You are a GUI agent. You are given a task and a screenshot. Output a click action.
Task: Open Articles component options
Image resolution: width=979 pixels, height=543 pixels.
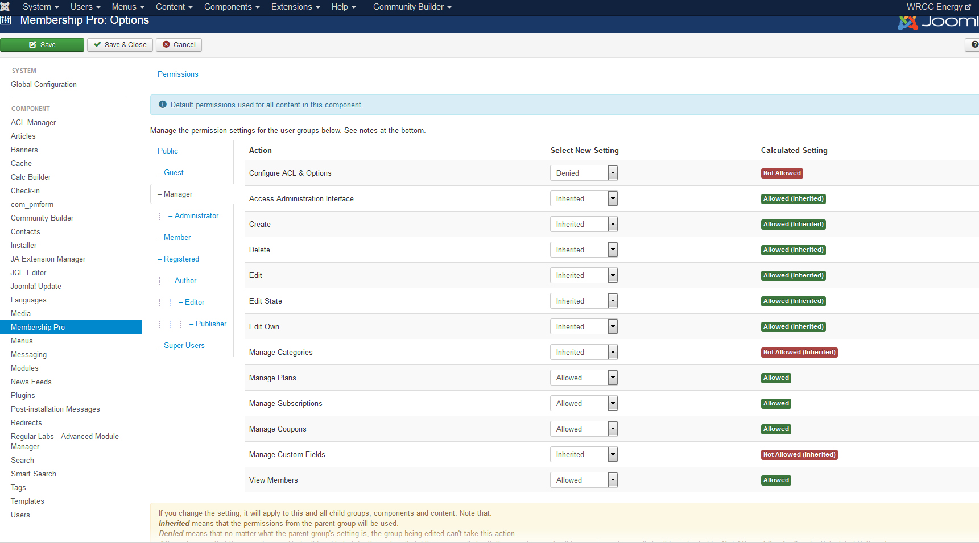point(23,136)
